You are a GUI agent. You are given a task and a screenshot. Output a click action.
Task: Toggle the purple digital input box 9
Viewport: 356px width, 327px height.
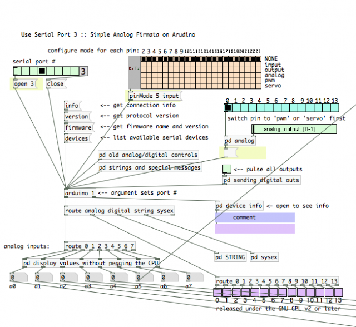point(301,293)
